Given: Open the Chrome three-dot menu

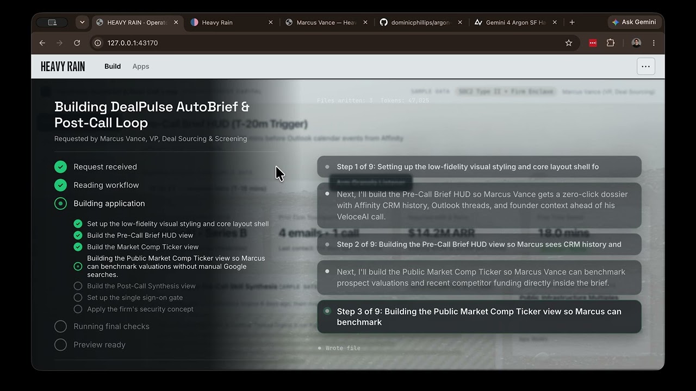Looking at the screenshot, I should pos(654,43).
